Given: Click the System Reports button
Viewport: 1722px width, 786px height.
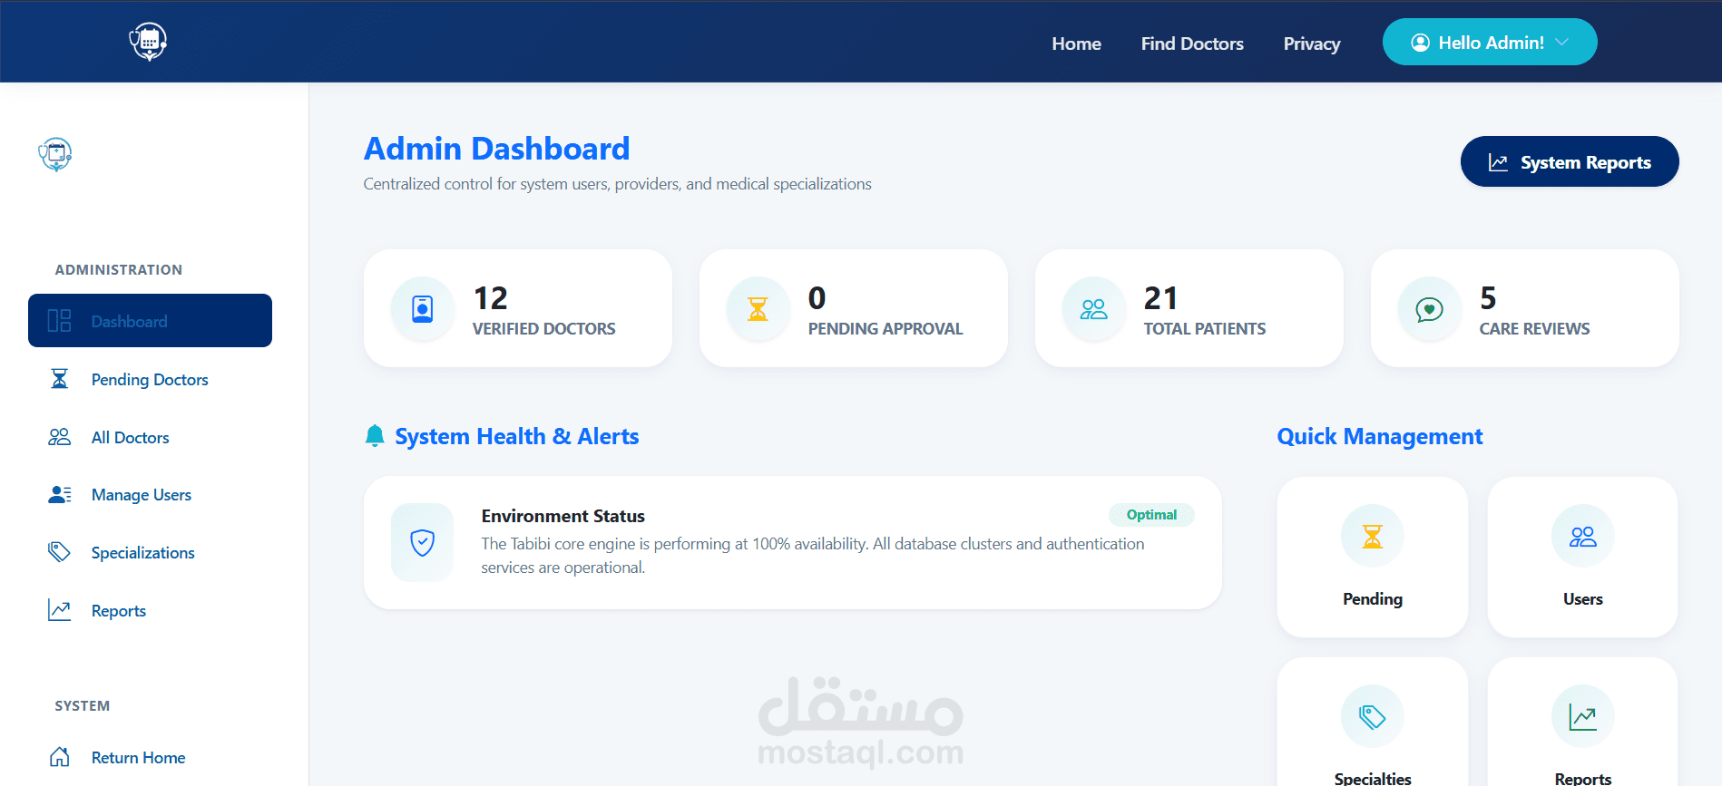Looking at the screenshot, I should click(1570, 161).
